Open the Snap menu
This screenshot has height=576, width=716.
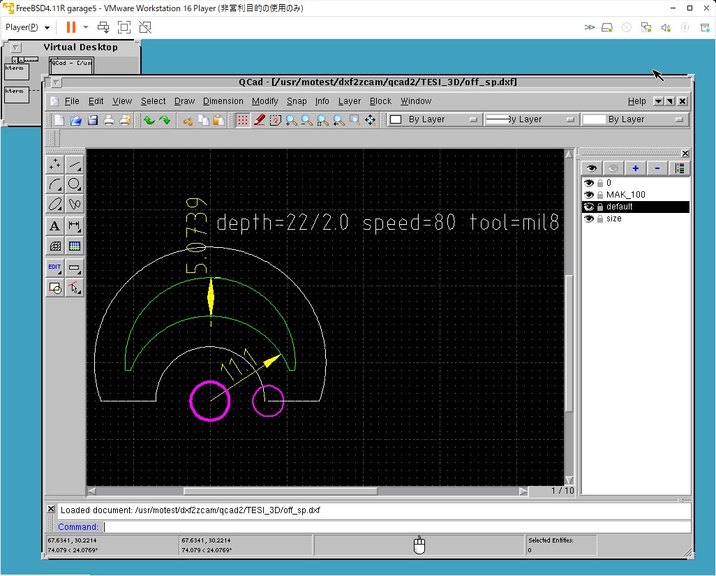[297, 101]
